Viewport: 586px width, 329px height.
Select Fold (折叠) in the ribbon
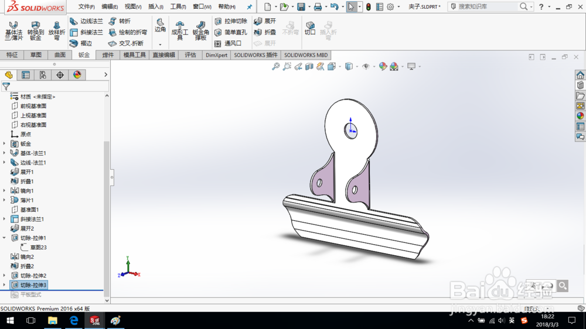pos(265,32)
